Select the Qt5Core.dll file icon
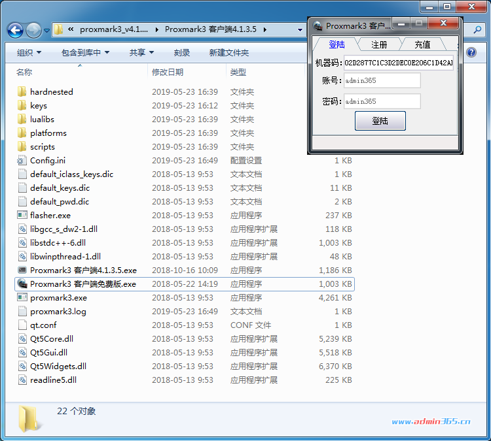The width and height of the screenshot is (491, 441). pos(22,339)
